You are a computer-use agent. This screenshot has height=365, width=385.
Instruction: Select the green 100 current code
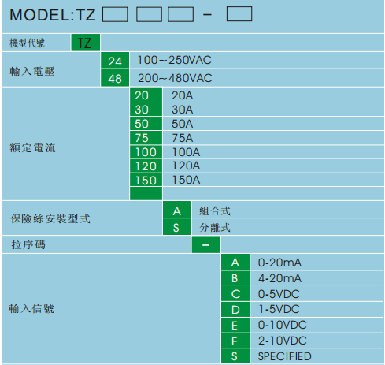point(146,151)
